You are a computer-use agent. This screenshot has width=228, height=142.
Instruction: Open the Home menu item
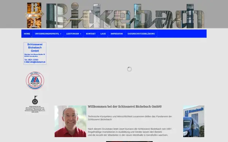pos(27,34)
